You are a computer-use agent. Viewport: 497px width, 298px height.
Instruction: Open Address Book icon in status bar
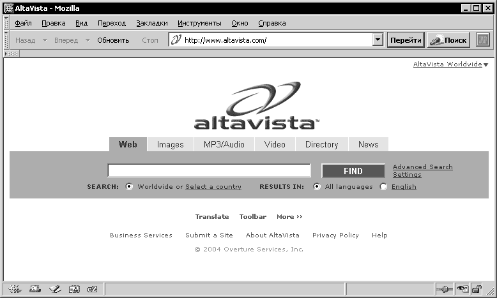(74, 289)
